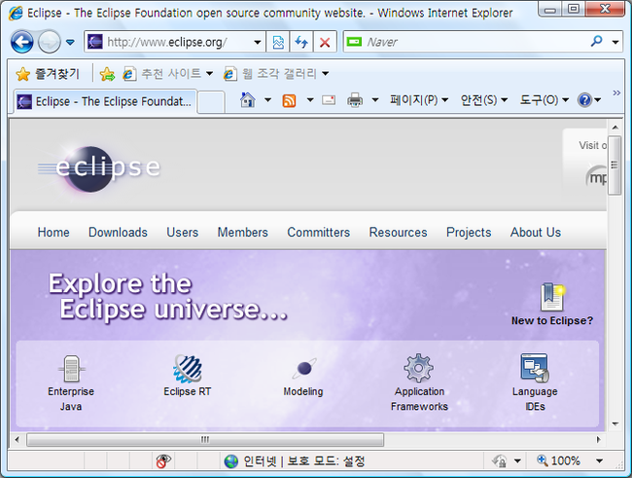Click the Internet Explorer title bar icon

point(16,14)
